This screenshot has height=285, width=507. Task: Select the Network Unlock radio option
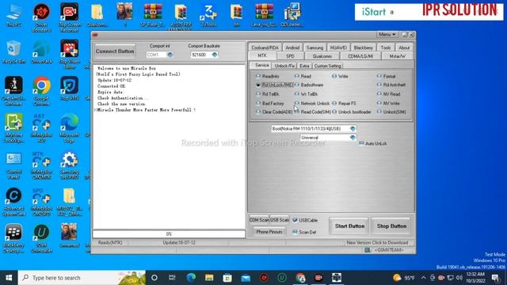297,103
